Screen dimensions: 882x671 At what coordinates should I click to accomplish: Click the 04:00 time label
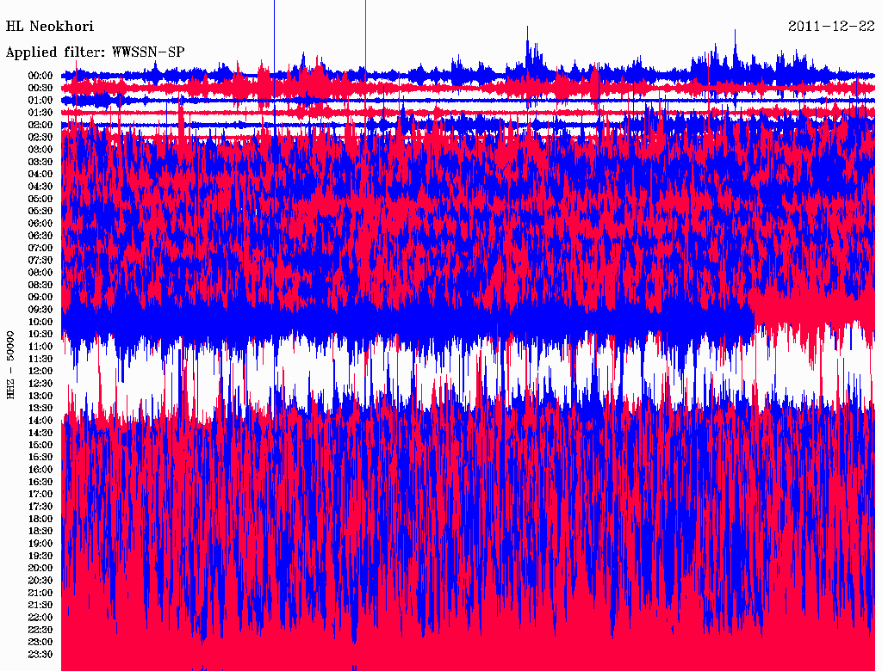(40, 175)
